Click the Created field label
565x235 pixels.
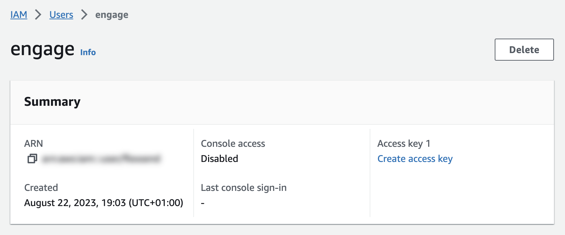click(x=41, y=187)
